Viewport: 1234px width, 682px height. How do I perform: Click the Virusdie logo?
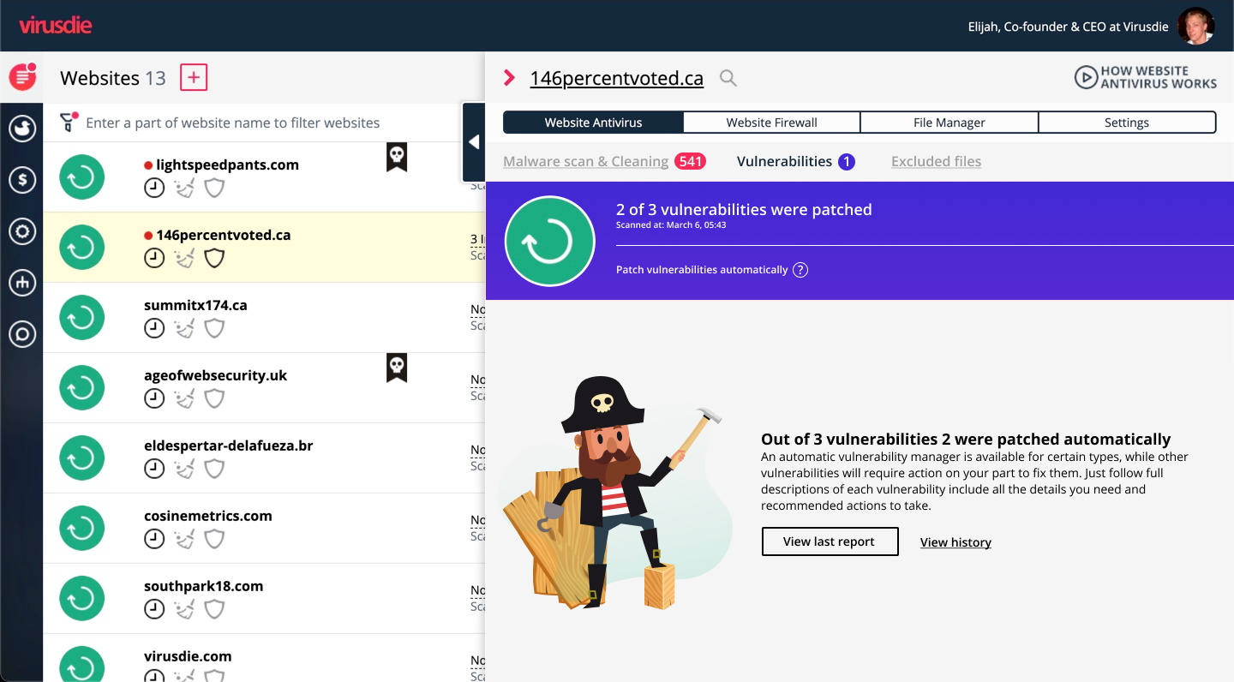click(56, 26)
